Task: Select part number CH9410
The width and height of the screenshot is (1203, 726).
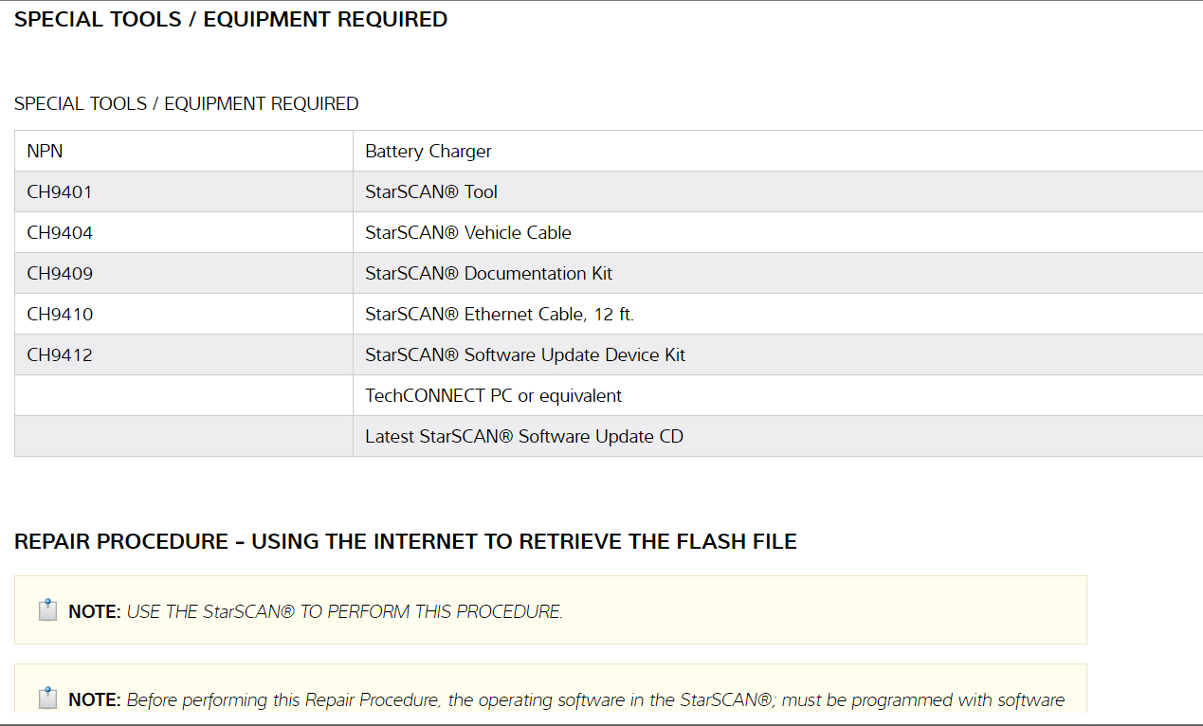Action: pos(60,315)
